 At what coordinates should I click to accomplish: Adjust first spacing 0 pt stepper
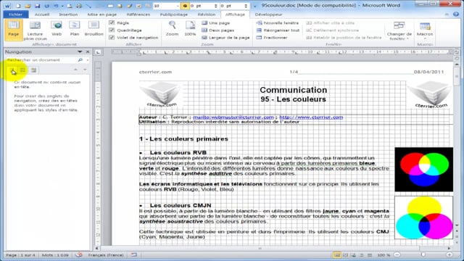pyautogui.click(x=215, y=6)
